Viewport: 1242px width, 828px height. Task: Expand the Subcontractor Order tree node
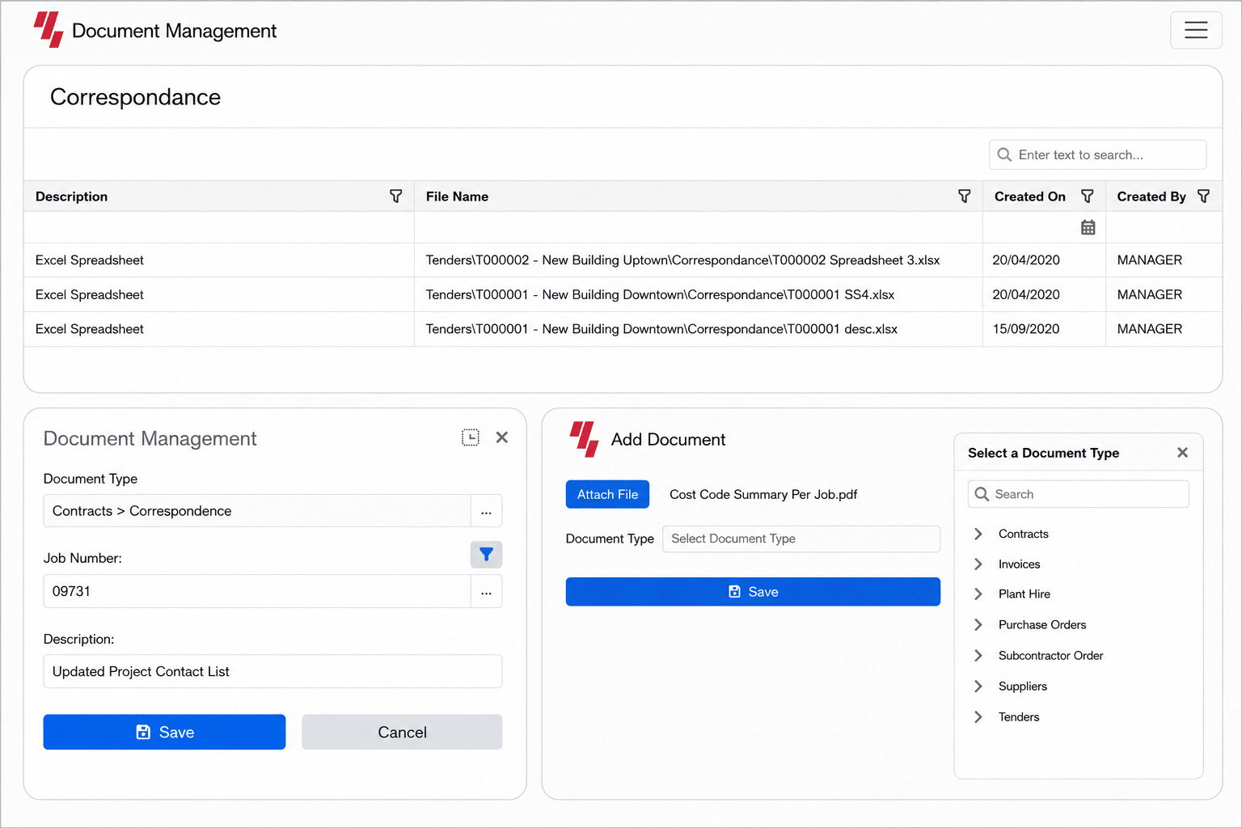978,656
